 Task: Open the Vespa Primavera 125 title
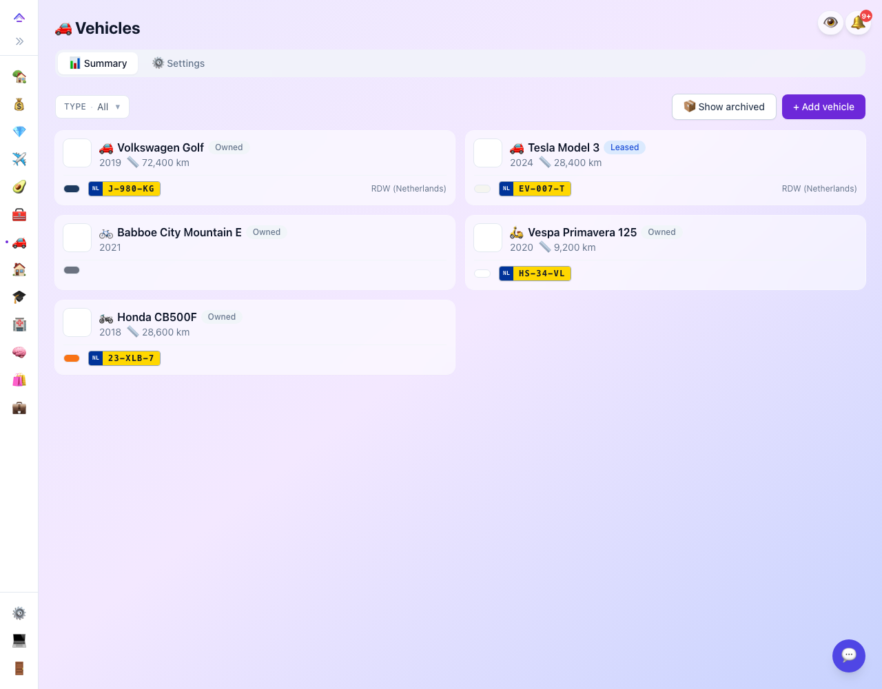pos(582,232)
